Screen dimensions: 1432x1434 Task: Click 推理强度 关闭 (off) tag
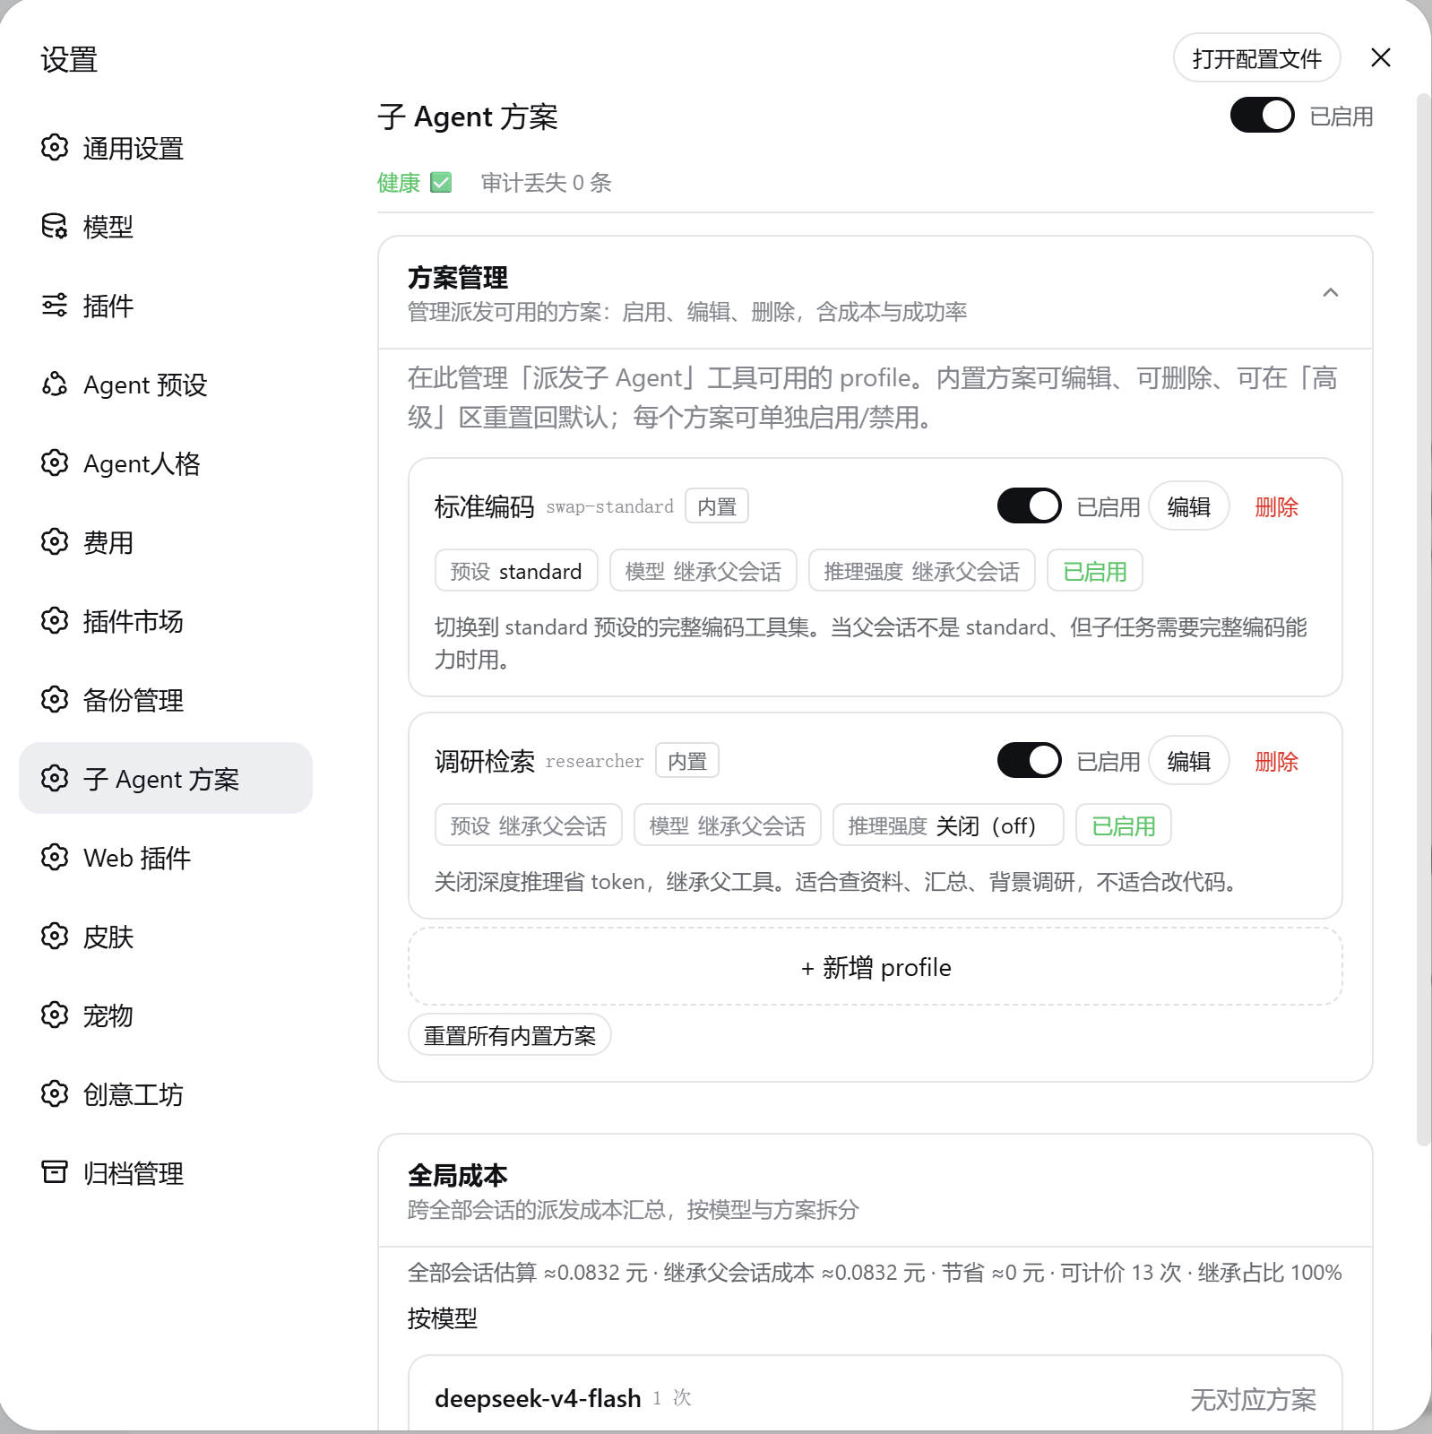click(x=948, y=825)
